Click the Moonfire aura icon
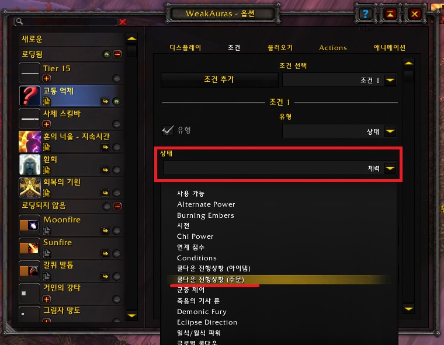 [x=29, y=225]
